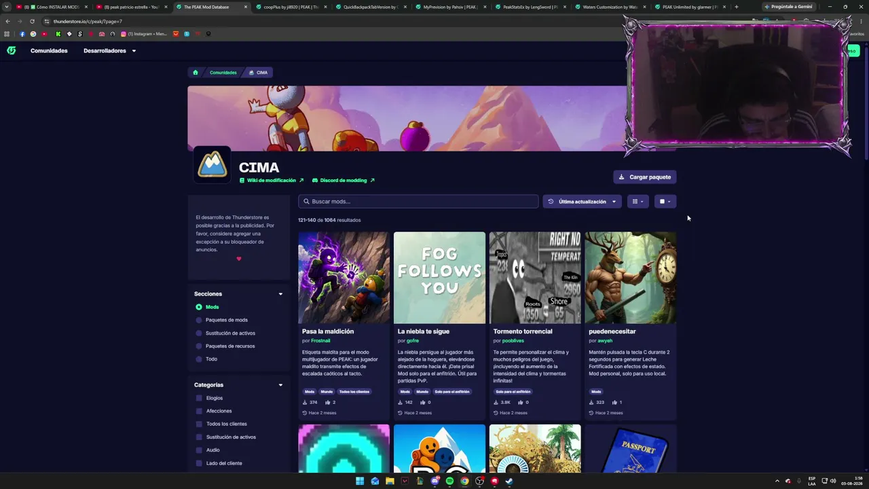Launch File Explorer from the taskbar

tap(390, 481)
